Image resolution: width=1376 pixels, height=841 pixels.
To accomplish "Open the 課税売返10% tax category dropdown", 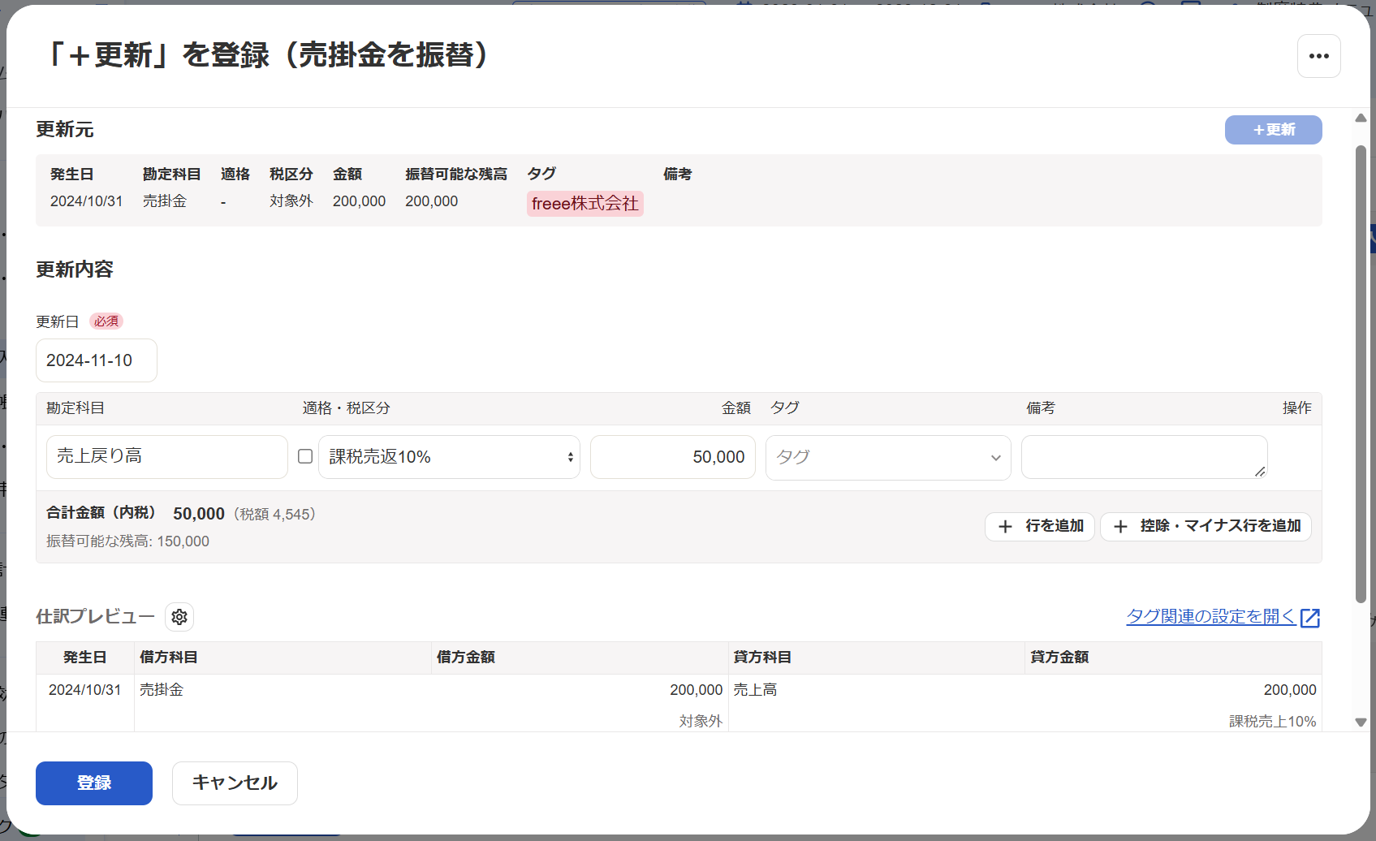I will click(x=449, y=457).
